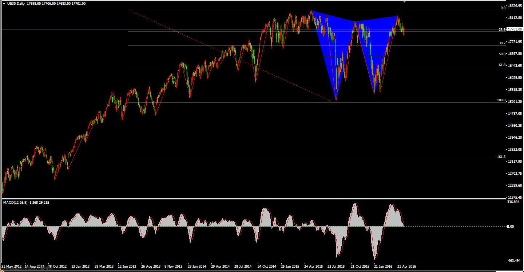Click the 16857.80 price axis value
The image size is (524, 272).
515,54
